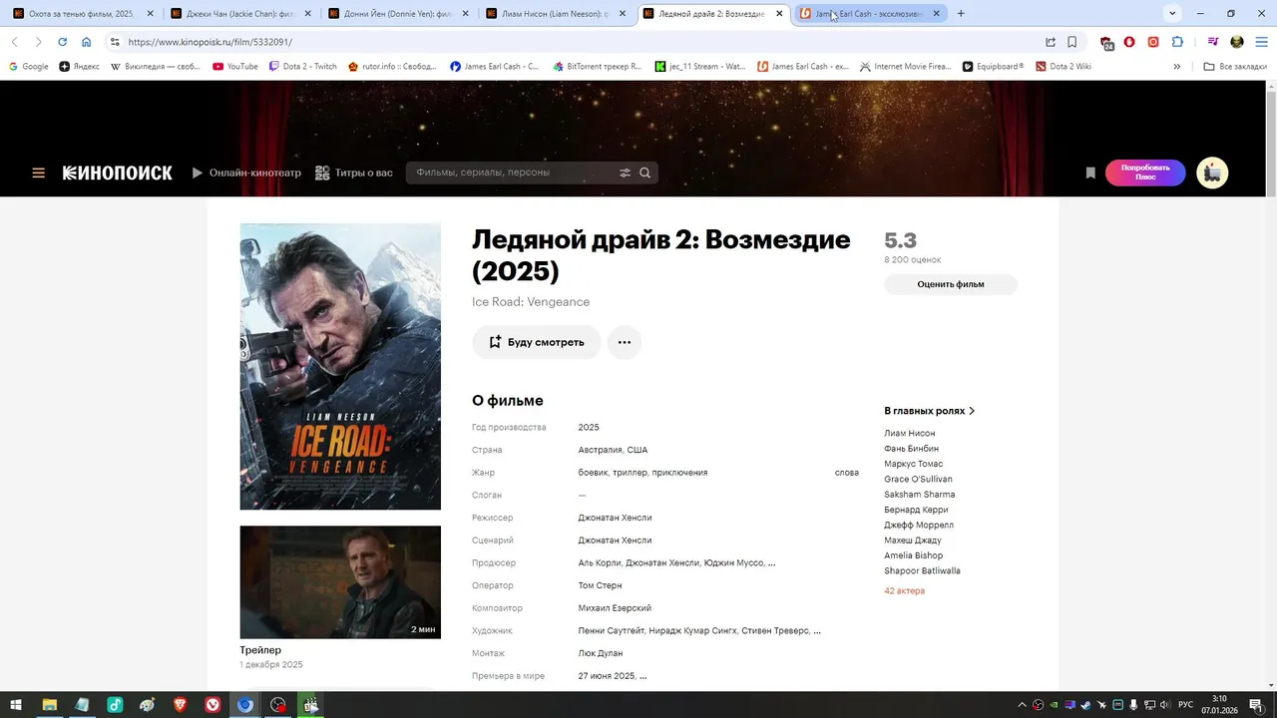Viewport: 1277px width, 718px height.
Task: Open Windows Start menu
Action: coord(16,705)
